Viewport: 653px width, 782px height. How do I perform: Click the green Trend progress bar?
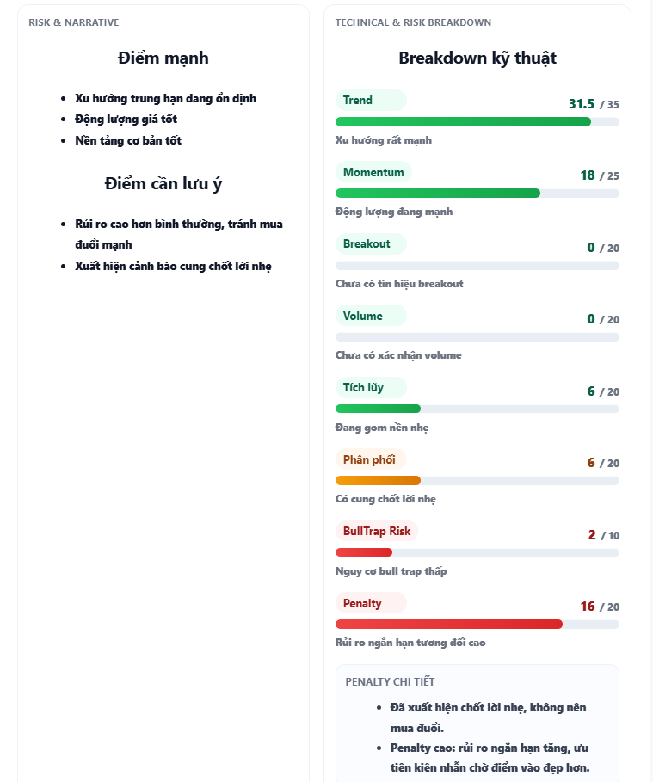[x=463, y=122]
